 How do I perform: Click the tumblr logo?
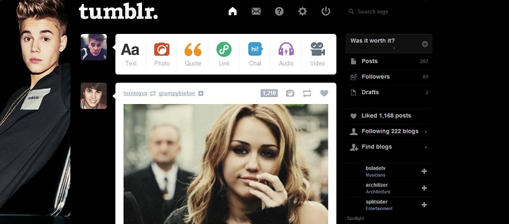point(118,11)
